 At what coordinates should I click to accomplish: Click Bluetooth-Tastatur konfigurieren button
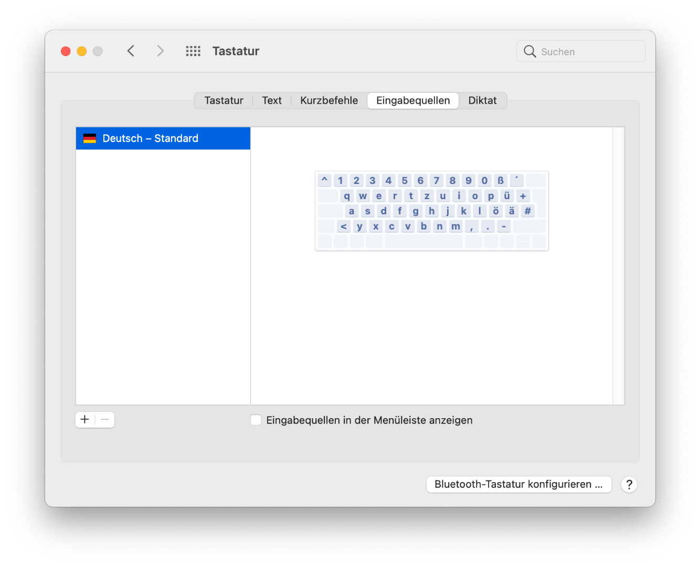tap(519, 484)
